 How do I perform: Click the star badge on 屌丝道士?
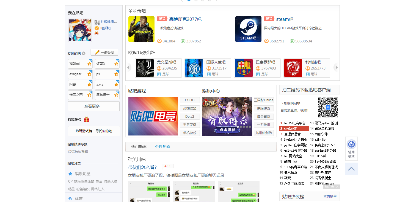coord(116,95)
